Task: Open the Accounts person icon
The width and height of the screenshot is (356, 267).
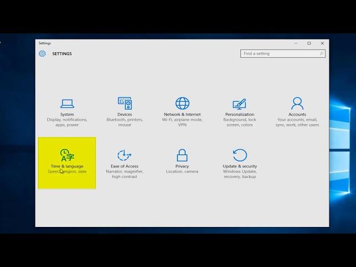Action: (x=297, y=103)
